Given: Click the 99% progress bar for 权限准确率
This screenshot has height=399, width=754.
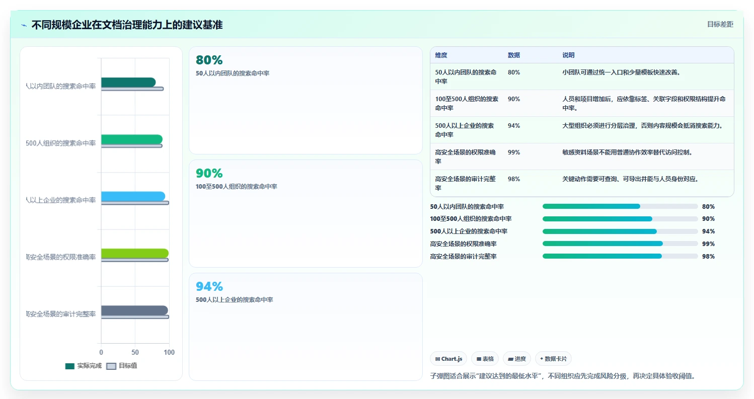Looking at the screenshot, I should coord(620,244).
